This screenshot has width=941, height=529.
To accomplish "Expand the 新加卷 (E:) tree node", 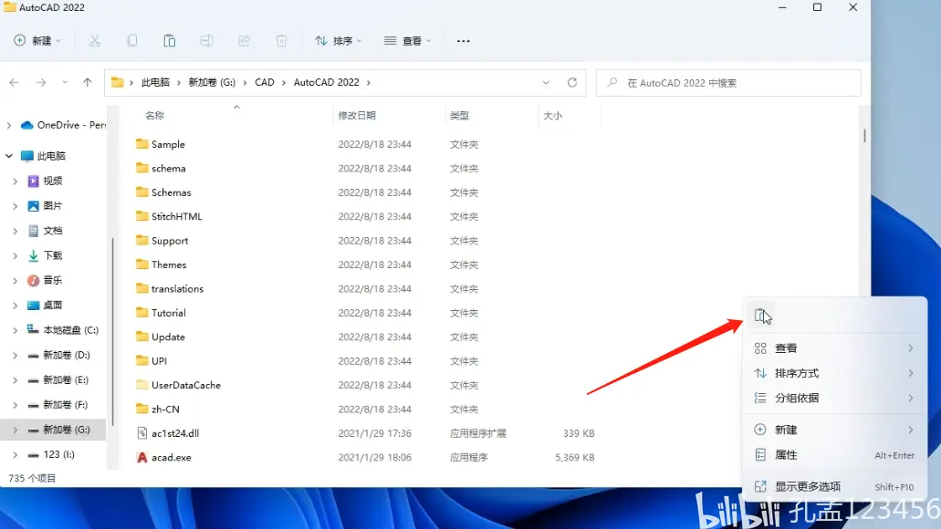I will (15, 380).
